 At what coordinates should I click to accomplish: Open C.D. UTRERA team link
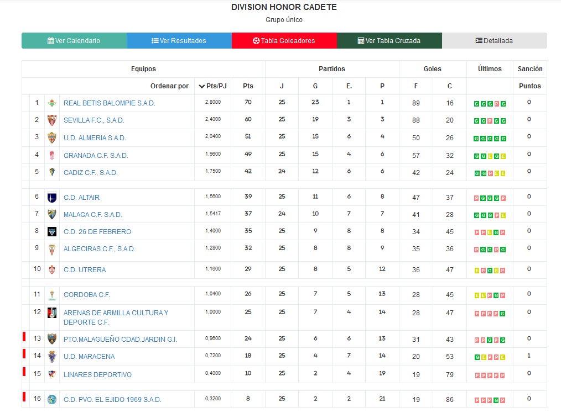tap(85, 270)
